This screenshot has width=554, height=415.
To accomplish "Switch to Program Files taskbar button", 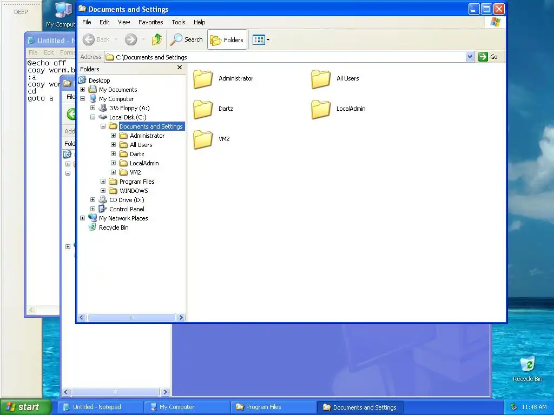I will [273, 407].
